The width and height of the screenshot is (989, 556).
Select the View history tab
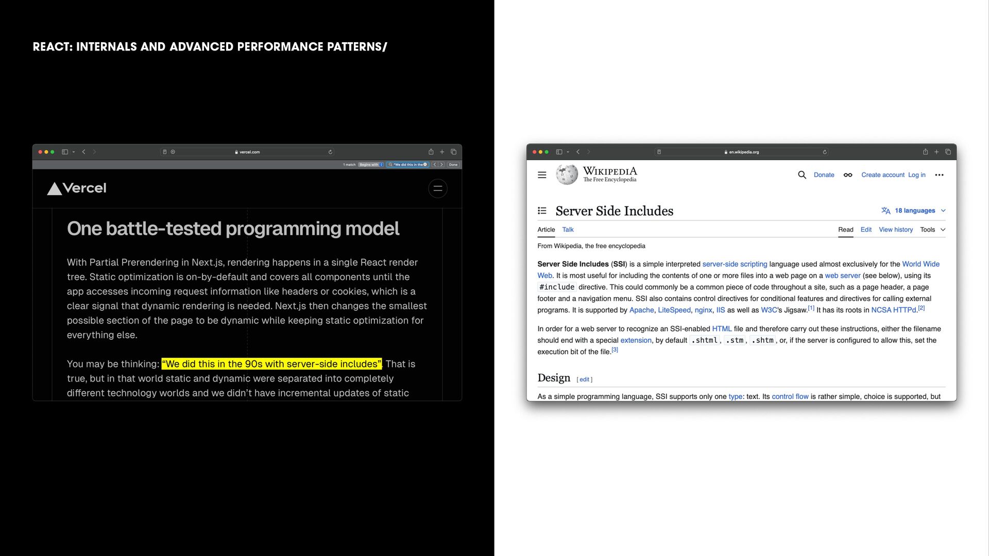tap(895, 230)
